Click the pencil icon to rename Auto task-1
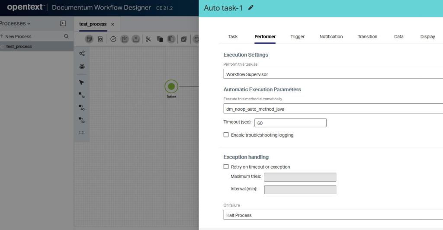 point(250,8)
